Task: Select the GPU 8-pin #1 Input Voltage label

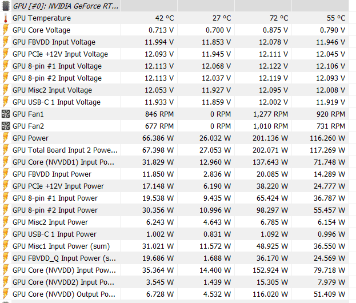Action: pyautogui.click(x=57, y=66)
